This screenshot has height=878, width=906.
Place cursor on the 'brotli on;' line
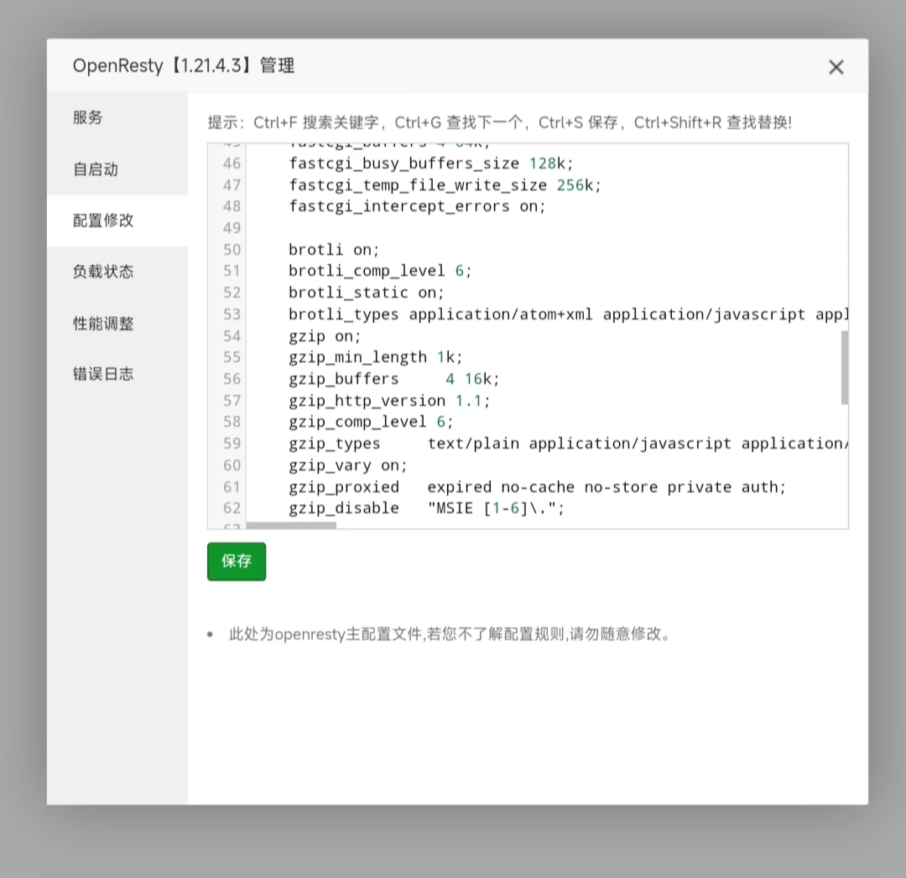334,250
